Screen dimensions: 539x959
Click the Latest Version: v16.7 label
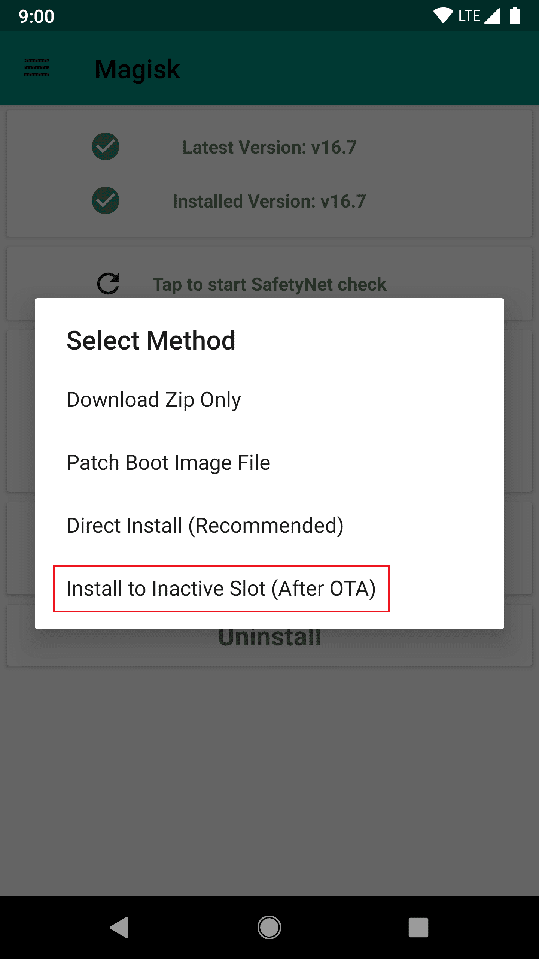pyautogui.click(x=269, y=147)
